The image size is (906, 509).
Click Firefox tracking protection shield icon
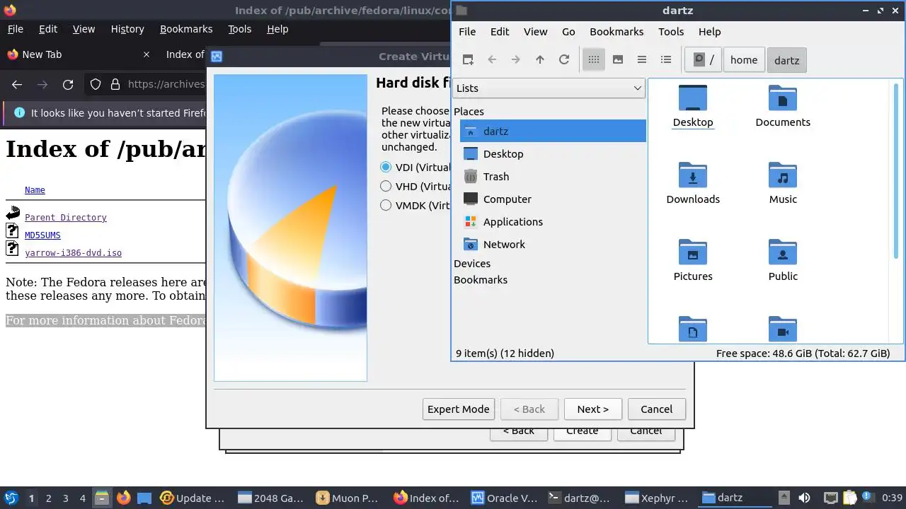[x=96, y=85]
